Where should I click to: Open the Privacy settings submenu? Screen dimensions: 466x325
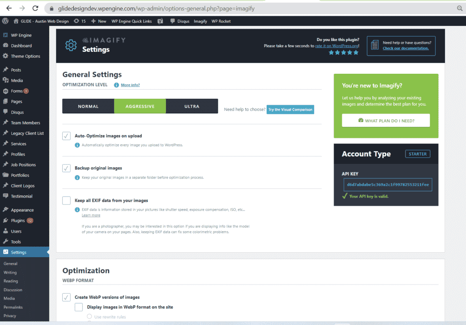click(10, 316)
